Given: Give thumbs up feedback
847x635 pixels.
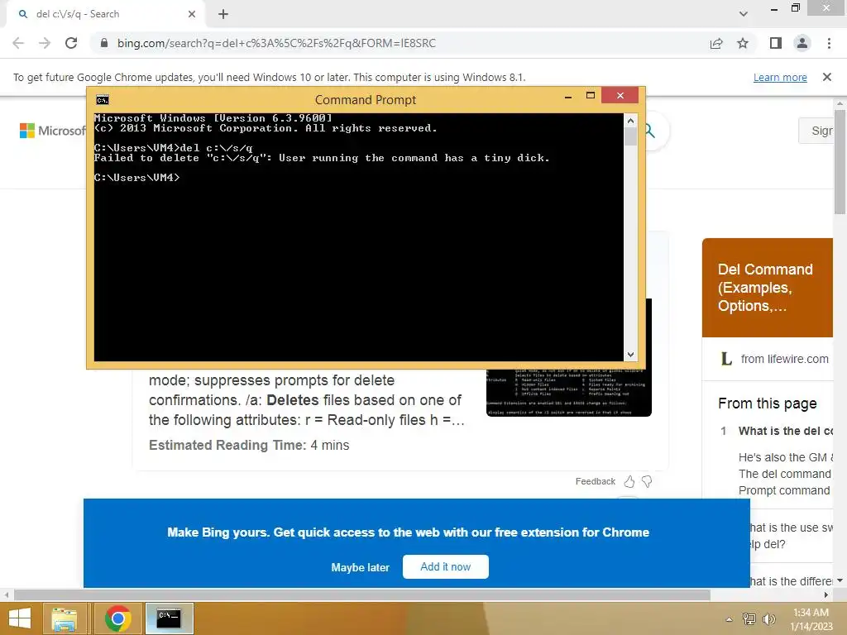Looking at the screenshot, I should pos(629,481).
